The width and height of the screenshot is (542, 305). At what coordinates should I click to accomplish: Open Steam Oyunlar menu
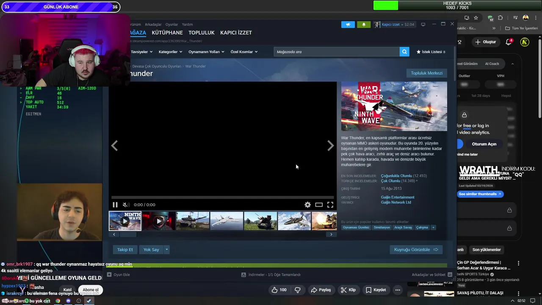point(172,25)
